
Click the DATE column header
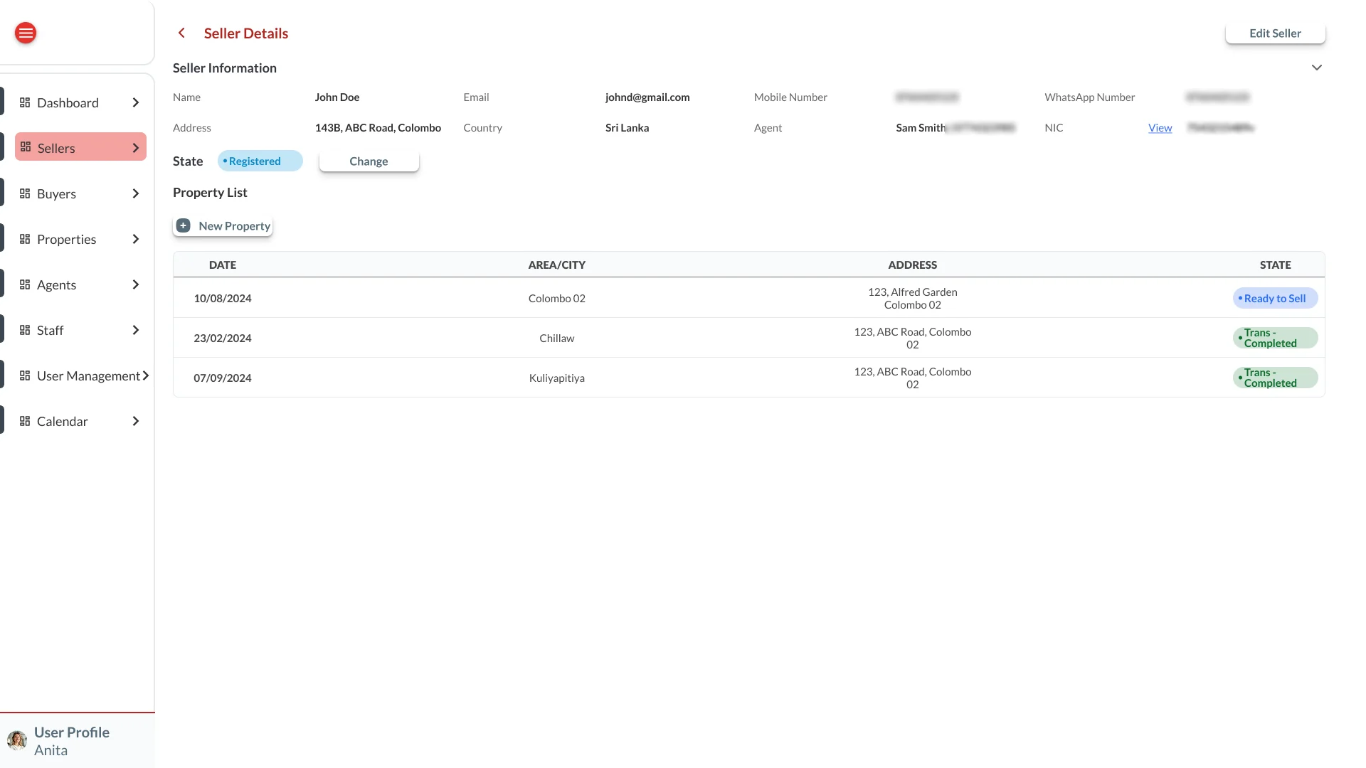click(223, 265)
